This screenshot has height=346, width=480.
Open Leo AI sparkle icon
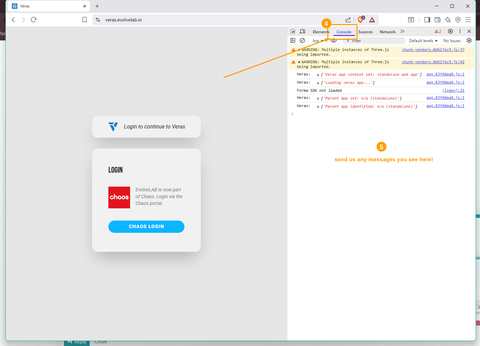point(448,20)
